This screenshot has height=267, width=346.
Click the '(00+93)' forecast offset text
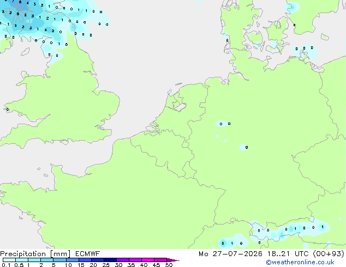[x=329, y=254]
